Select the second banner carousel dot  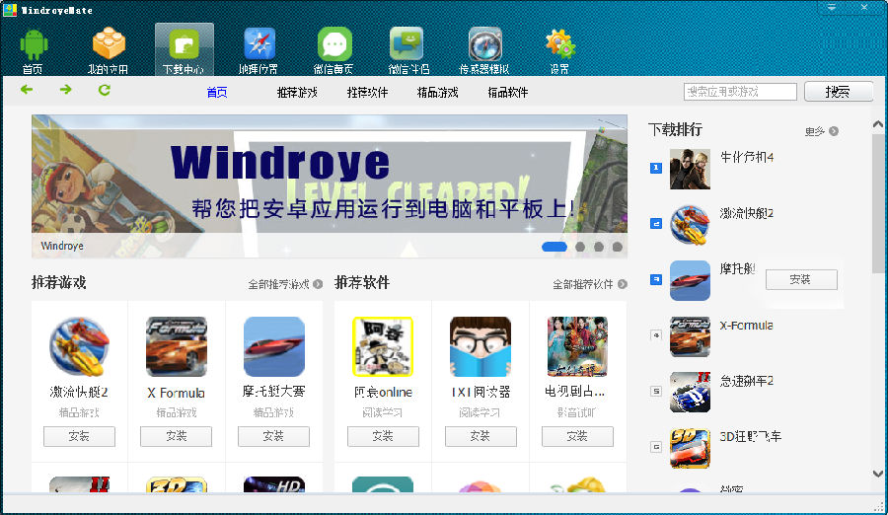[580, 247]
